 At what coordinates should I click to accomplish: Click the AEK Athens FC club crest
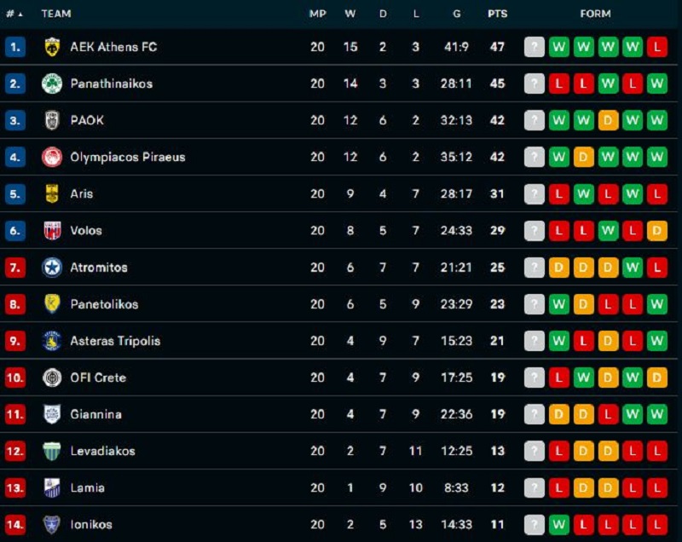[x=52, y=47]
